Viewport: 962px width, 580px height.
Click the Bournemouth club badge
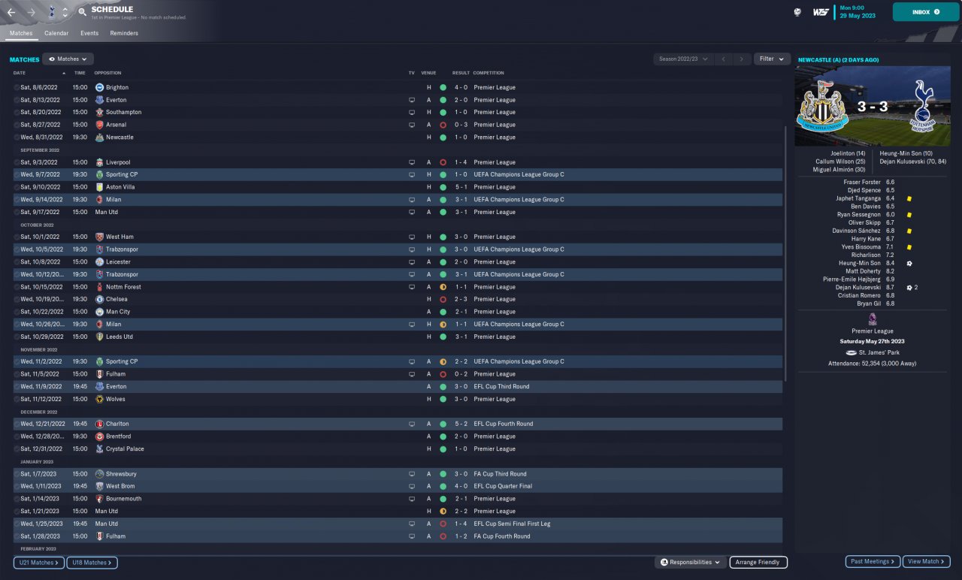pyautogui.click(x=99, y=499)
